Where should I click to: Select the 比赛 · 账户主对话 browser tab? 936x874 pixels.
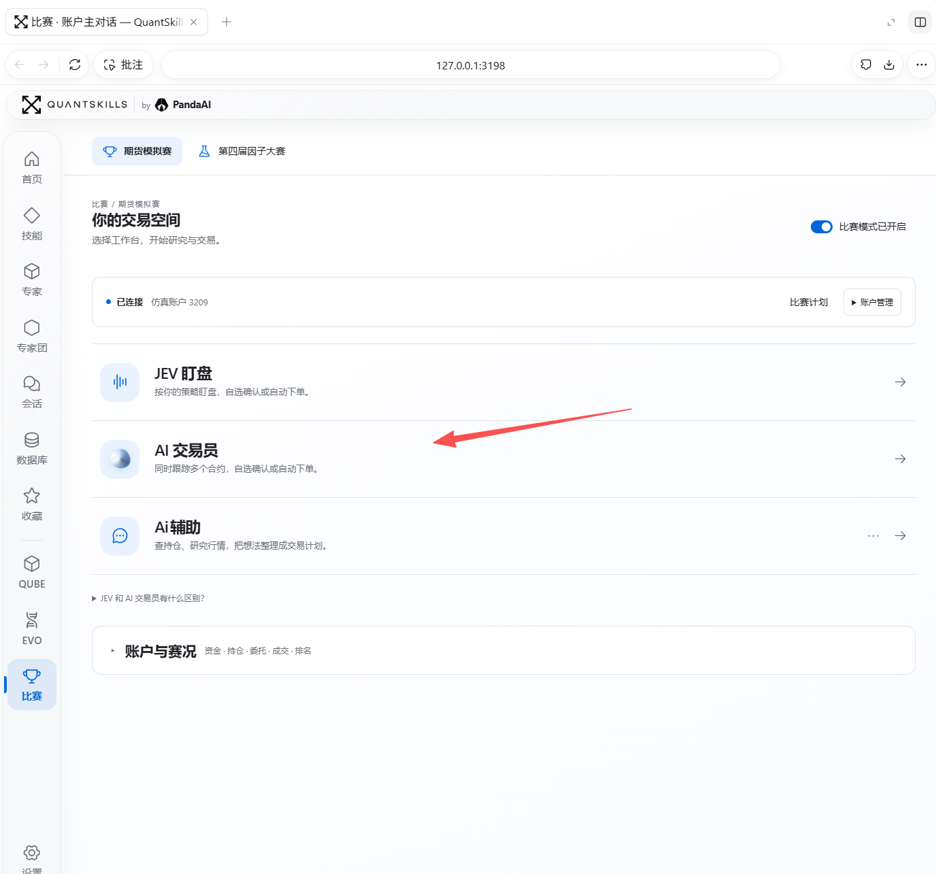pos(106,22)
